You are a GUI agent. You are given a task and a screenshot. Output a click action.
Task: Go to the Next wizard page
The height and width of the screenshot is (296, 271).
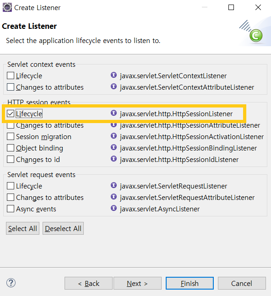pos(137,283)
